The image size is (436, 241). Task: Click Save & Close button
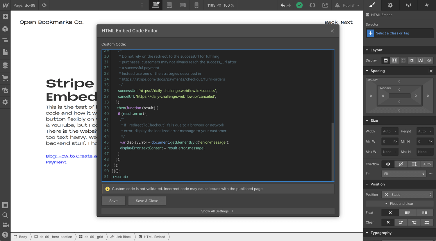tap(147, 201)
